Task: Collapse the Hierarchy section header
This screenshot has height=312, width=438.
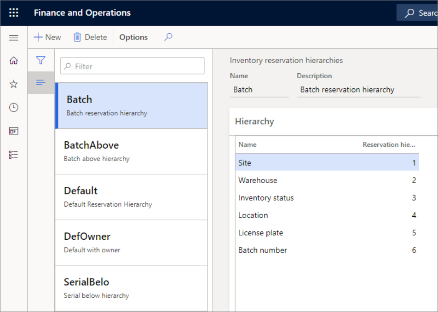Action: [x=334, y=121]
